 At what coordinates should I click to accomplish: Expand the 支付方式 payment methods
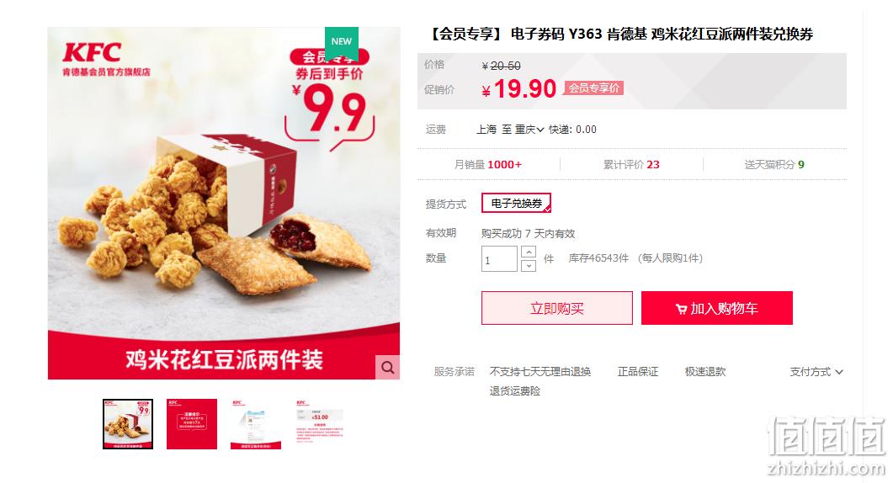[x=816, y=371]
